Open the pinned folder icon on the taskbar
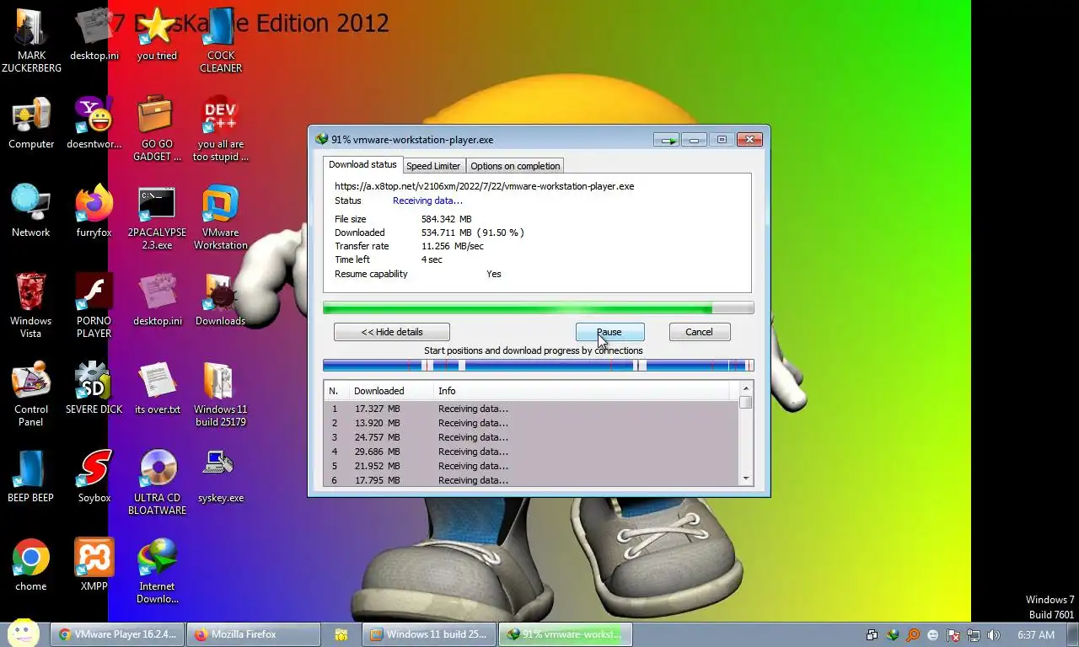Screen dimensions: 1079x647 click(x=341, y=634)
